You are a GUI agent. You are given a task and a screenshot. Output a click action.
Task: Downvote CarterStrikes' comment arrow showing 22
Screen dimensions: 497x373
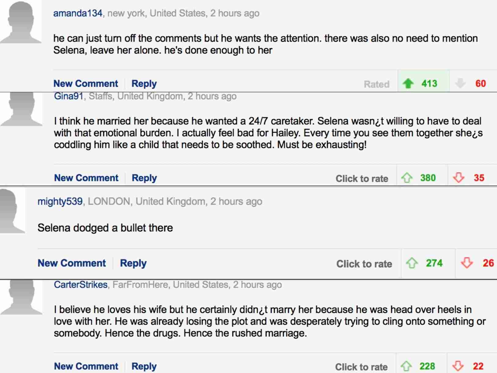[x=458, y=366]
